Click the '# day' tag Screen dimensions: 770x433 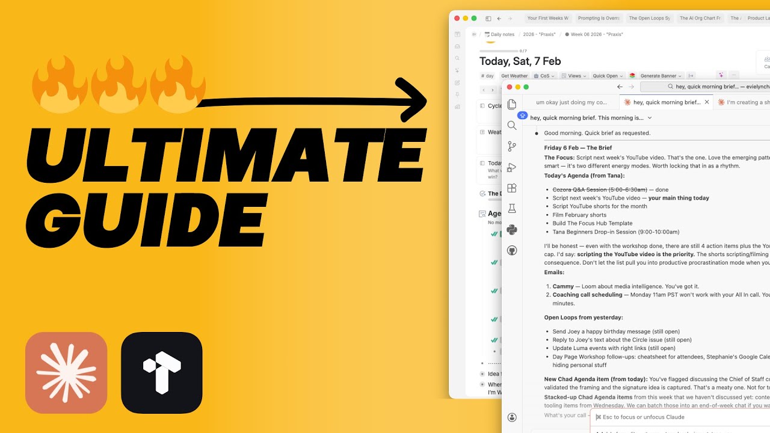coord(488,76)
